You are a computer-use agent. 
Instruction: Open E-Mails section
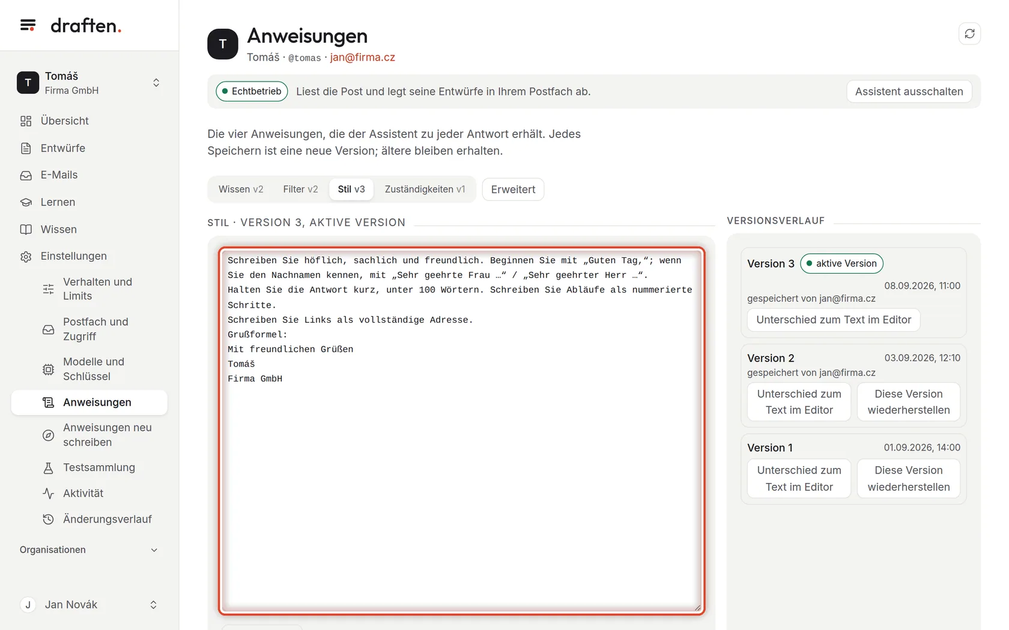[89, 175]
